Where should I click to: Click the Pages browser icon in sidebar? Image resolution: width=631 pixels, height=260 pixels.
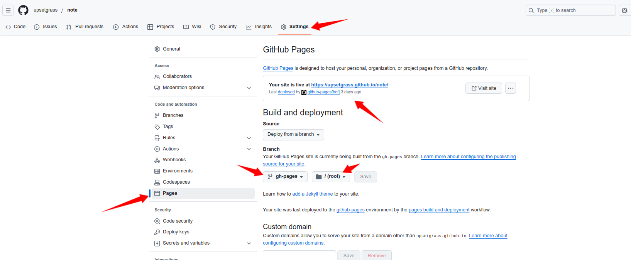coord(157,193)
